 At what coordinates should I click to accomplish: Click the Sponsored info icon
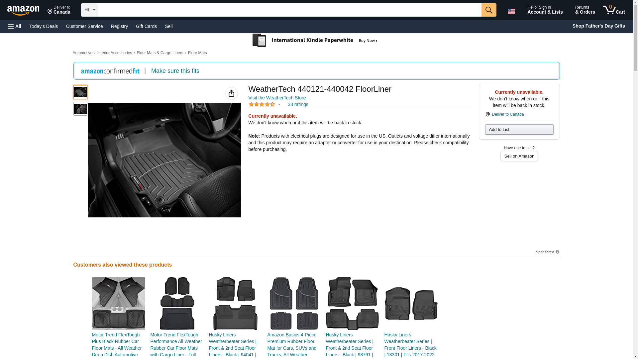click(x=557, y=252)
